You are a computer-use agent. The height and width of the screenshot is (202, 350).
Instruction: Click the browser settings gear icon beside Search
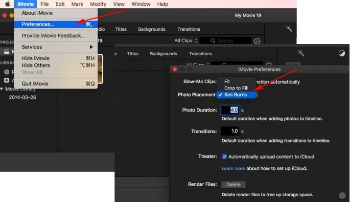tap(257, 41)
